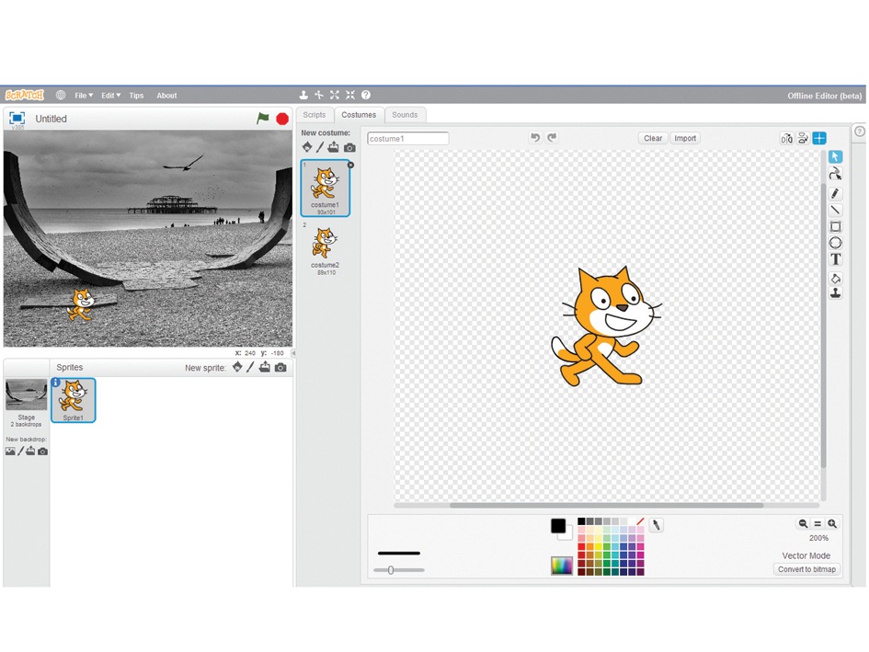The width and height of the screenshot is (869, 652).
Task: Open Sprite1 info with the i button
Action: (x=55, y=383)
